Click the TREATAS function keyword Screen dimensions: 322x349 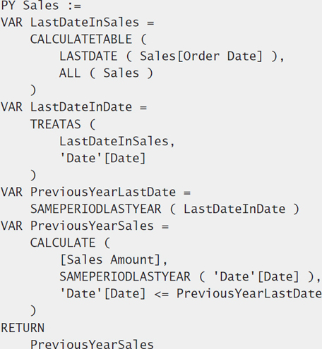pos(56,124)
